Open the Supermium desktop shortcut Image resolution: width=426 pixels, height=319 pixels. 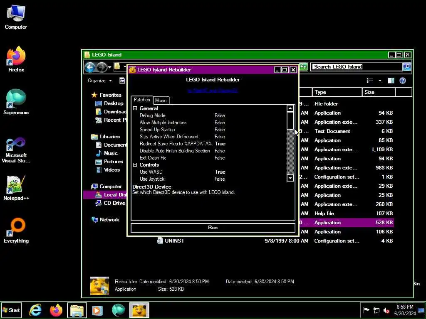[x=16, y=102]
